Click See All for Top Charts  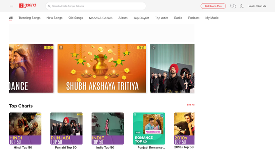190,105
